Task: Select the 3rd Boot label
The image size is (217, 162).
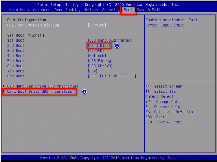Action: coord(16,51)
